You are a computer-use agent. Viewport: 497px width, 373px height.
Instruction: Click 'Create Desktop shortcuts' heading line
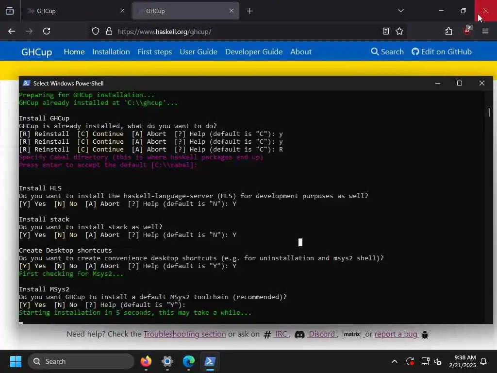click(x=66, y=250)
